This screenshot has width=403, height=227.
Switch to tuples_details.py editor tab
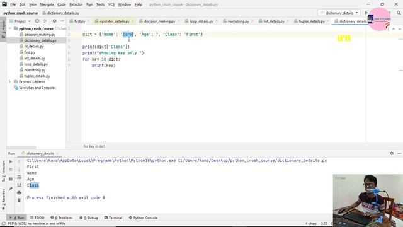click(x=312, y=21)
